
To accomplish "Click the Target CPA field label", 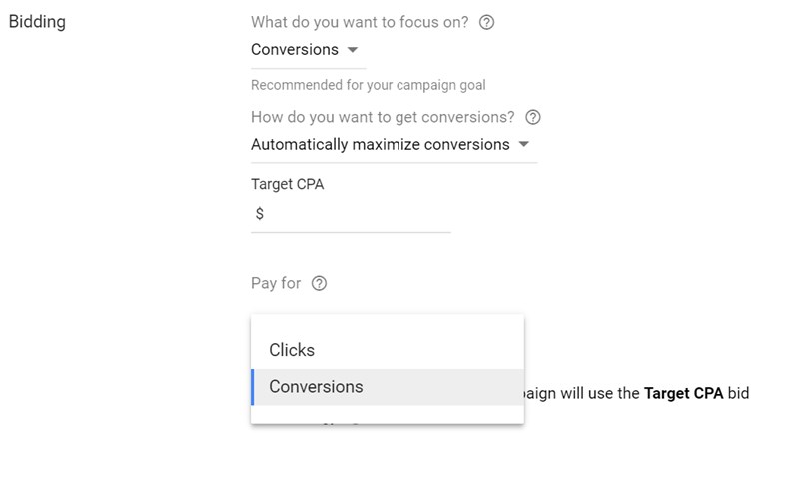I will (x=287, y=184).
